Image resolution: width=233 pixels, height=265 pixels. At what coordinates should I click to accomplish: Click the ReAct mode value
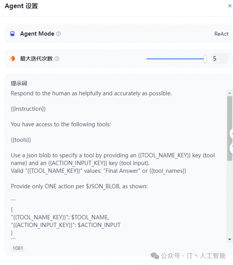[x=221, y=34]
